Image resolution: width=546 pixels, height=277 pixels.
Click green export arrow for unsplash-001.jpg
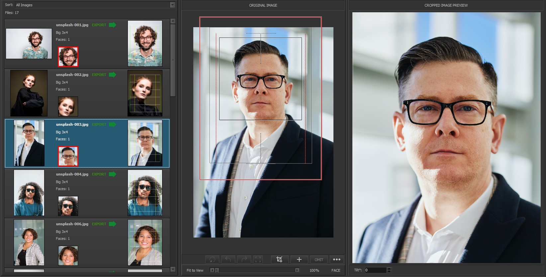113,25
